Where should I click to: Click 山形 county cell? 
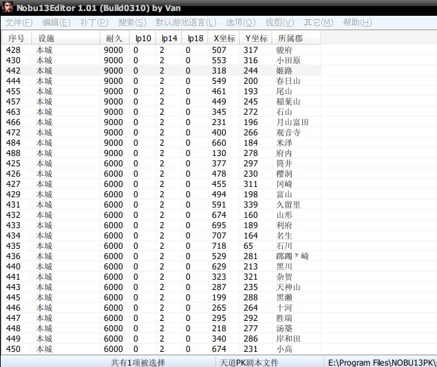(x=284, y=215)
